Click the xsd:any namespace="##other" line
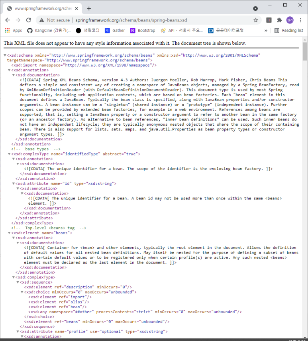The height and width of the screenshot is (341, 308). [135, 312]
